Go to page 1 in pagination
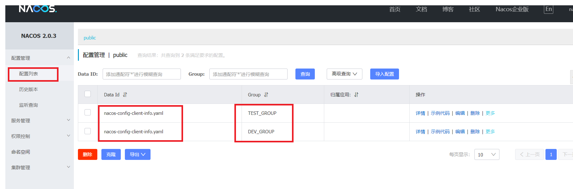 tap(551, 154)
